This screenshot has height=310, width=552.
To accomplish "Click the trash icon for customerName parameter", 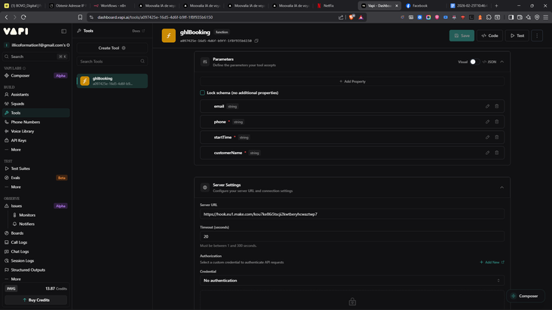I will coord(496,153).
